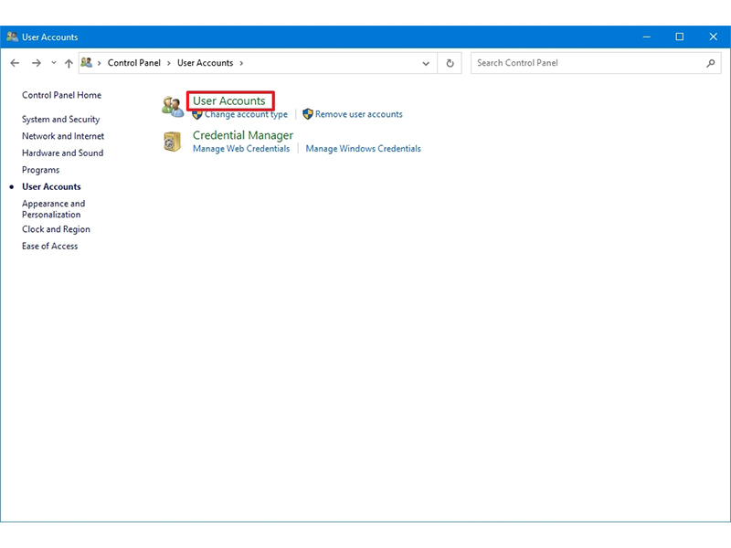Screen dimensions: 731x548
Task: Open Manage Windows Credentials
Action: pos(363,149)
